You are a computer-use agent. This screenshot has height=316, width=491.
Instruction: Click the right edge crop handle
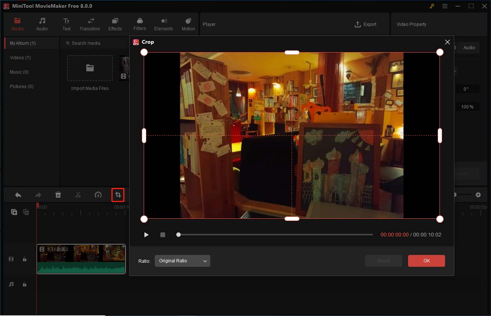pos(440,135)
